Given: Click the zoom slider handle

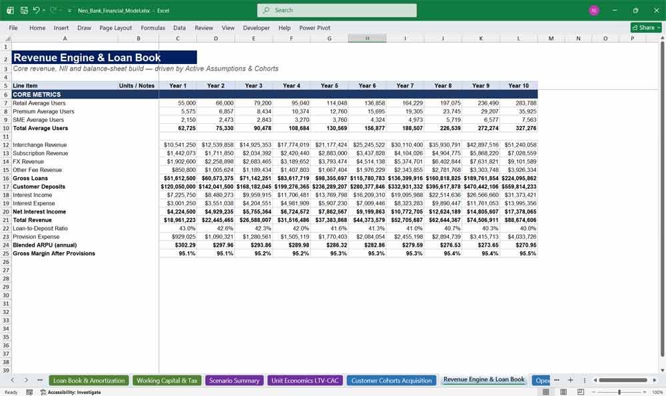Looking at the screenshot, I should pyautogui.click(x=619, y=392).
